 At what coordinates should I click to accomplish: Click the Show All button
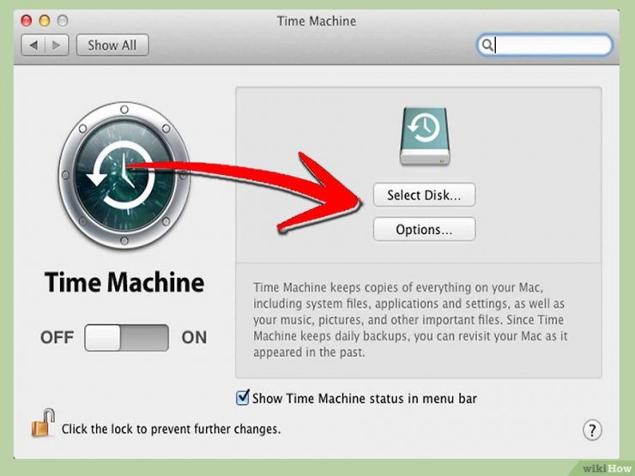coord(112,45)
